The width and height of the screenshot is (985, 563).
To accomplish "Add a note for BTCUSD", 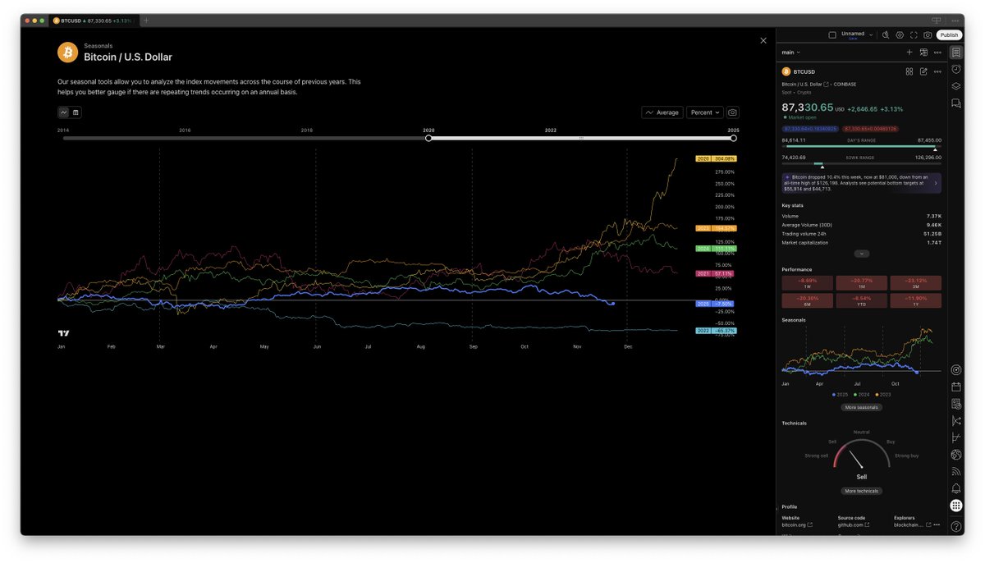I will (923, 71).
